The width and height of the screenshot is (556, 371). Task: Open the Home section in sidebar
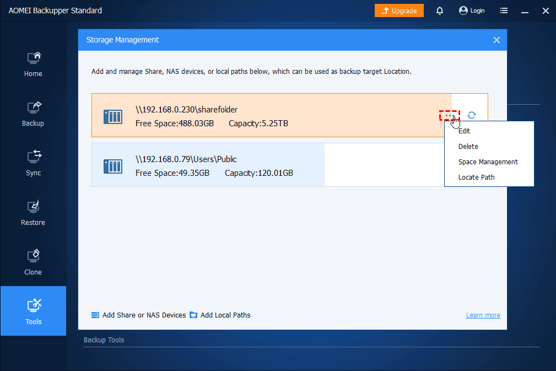point(33,64)
